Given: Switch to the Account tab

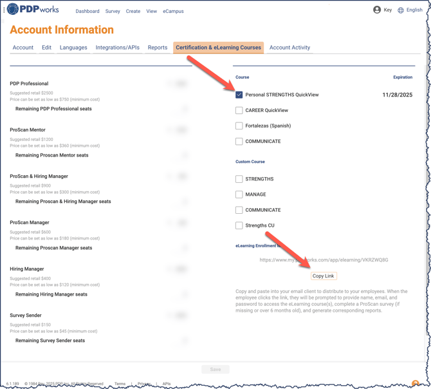Looking at the screenshot, I should (x=23, y=48).
